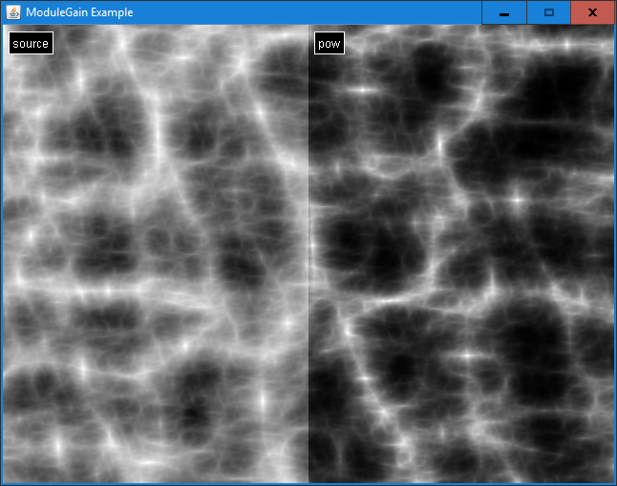Click the "ModuleGain Example" title text
The height and width of the screenshot is (486, 617).
[x=79, y=12]
